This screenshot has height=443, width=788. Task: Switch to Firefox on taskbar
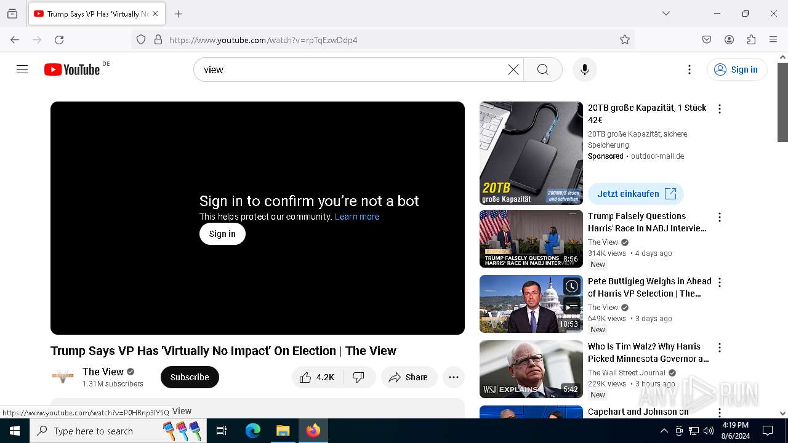pos(313,431)
